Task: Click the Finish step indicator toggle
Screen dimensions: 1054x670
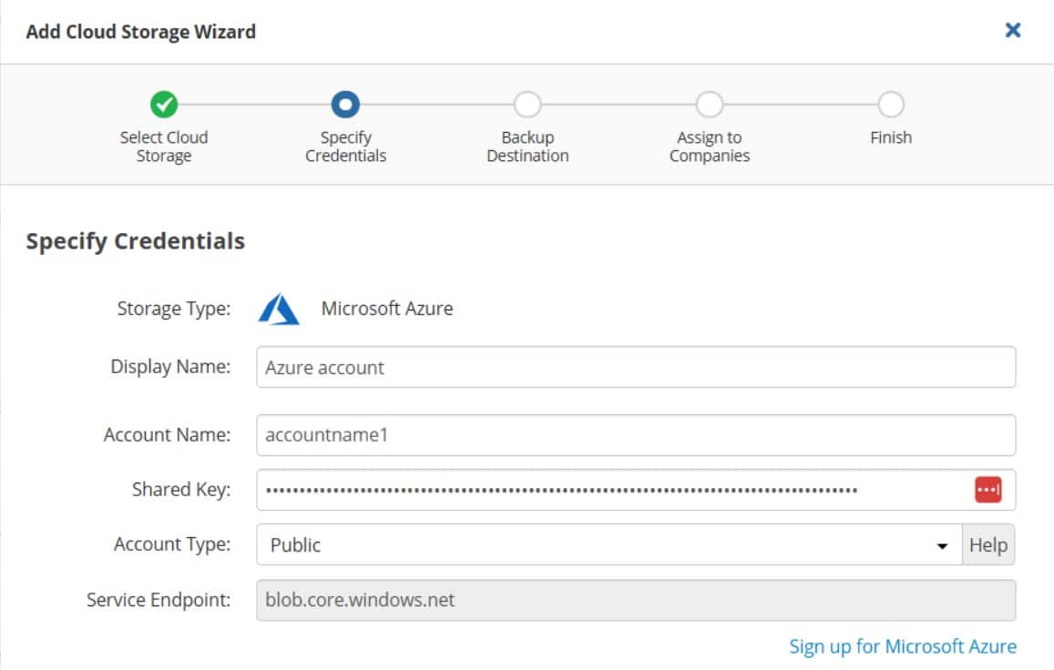Action: [x=888, y=104]
